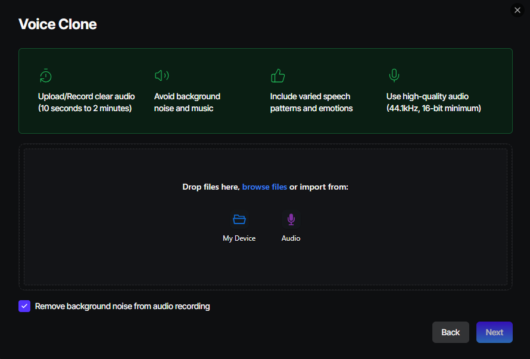Screen dimensions: 530x359
Task: Click the green timer icon in tips
Action: tap(46, 75)
